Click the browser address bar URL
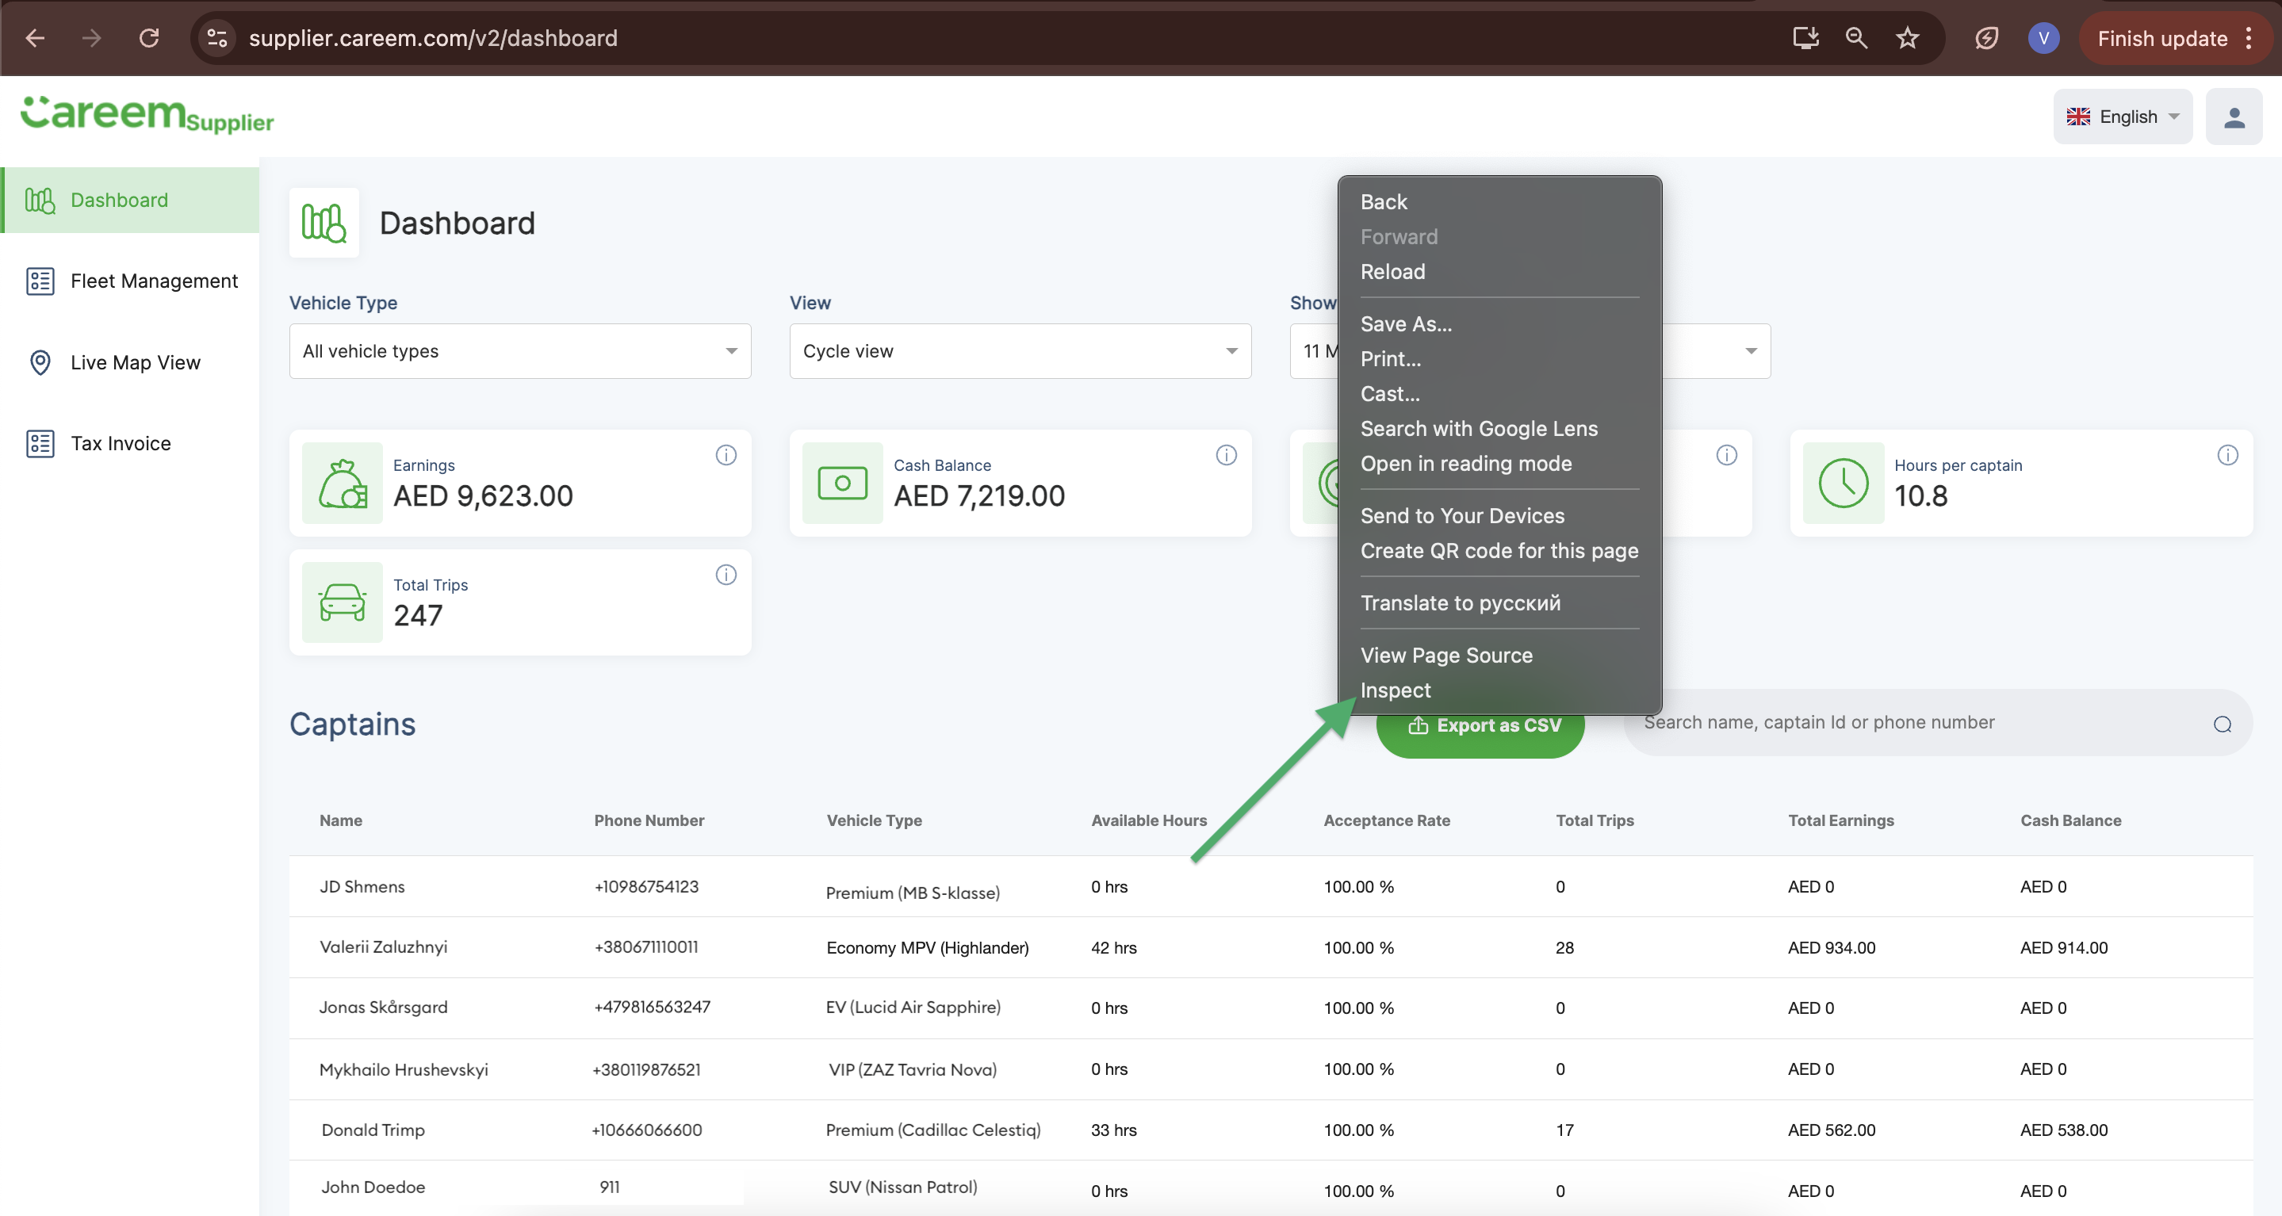This screenshot has width=2282, height=1216. 433,38
